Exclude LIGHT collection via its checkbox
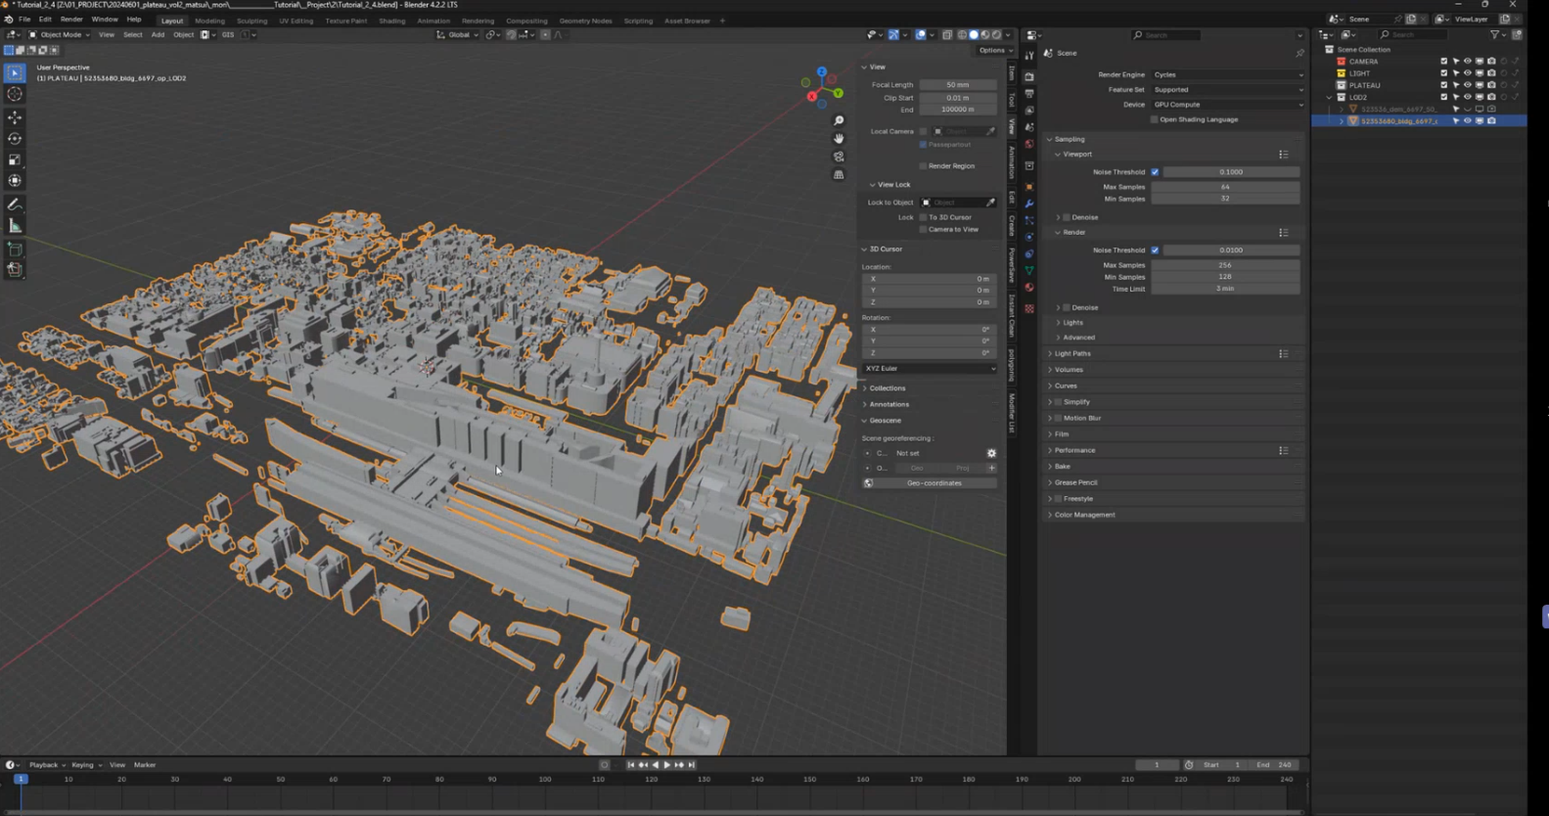The width and height of the screenshot is (1549, 816). [x=1443, y=73]
